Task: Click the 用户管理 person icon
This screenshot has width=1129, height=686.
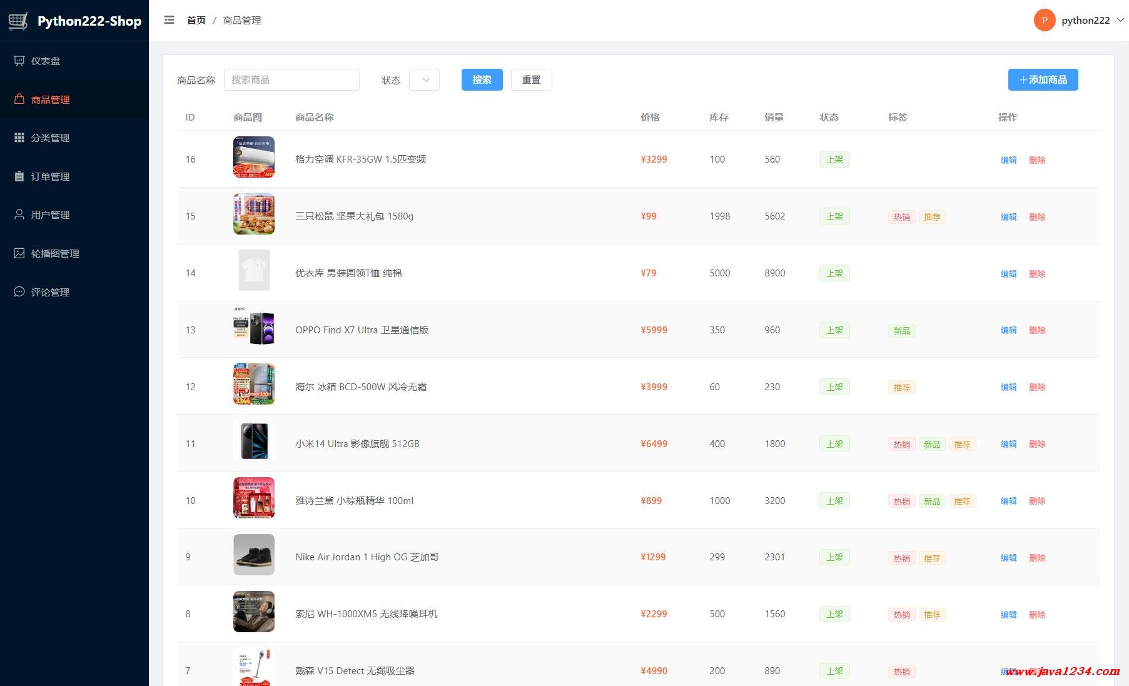Action: [19, 214]
